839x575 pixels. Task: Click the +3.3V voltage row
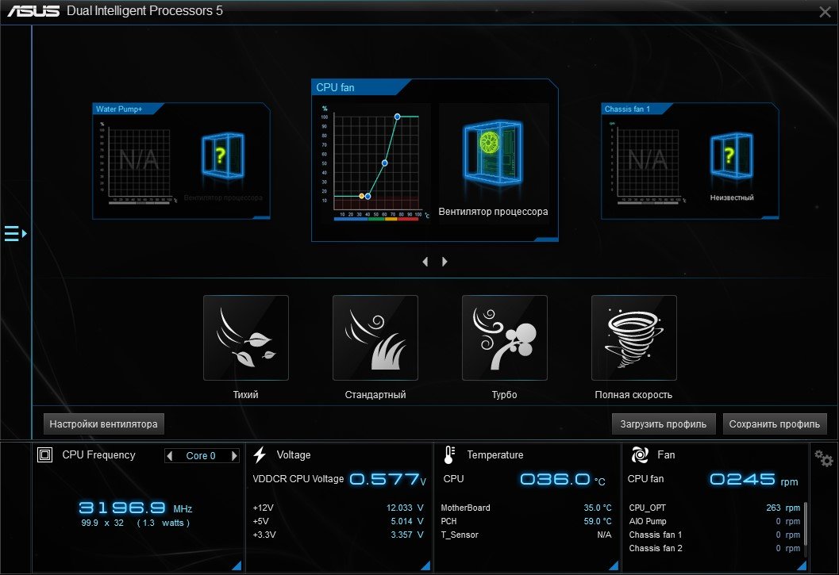338,535
